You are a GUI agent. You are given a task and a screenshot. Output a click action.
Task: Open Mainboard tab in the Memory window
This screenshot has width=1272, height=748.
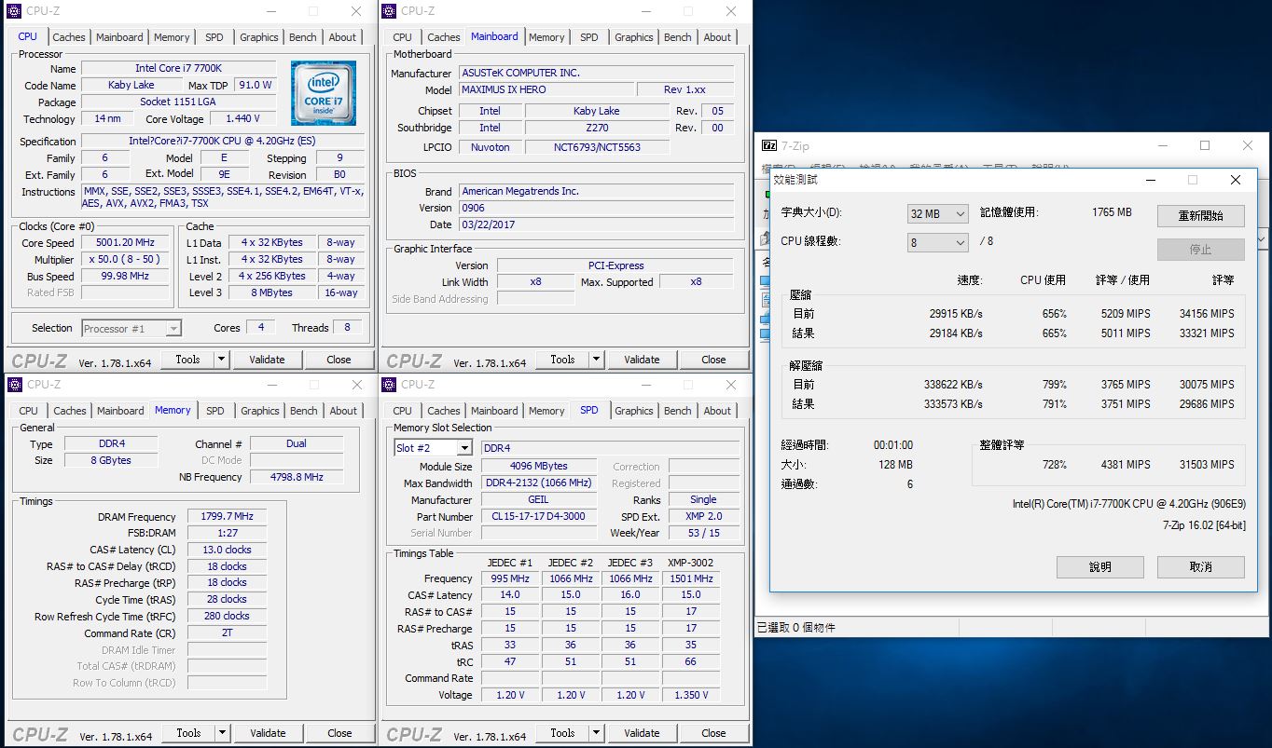click(121, 411)
